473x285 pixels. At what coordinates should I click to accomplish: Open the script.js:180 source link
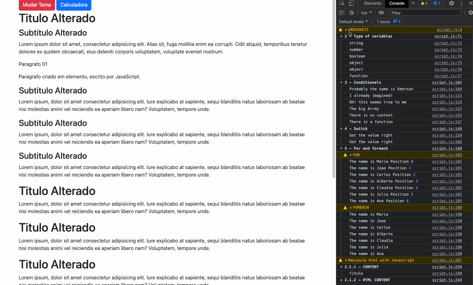447,148
